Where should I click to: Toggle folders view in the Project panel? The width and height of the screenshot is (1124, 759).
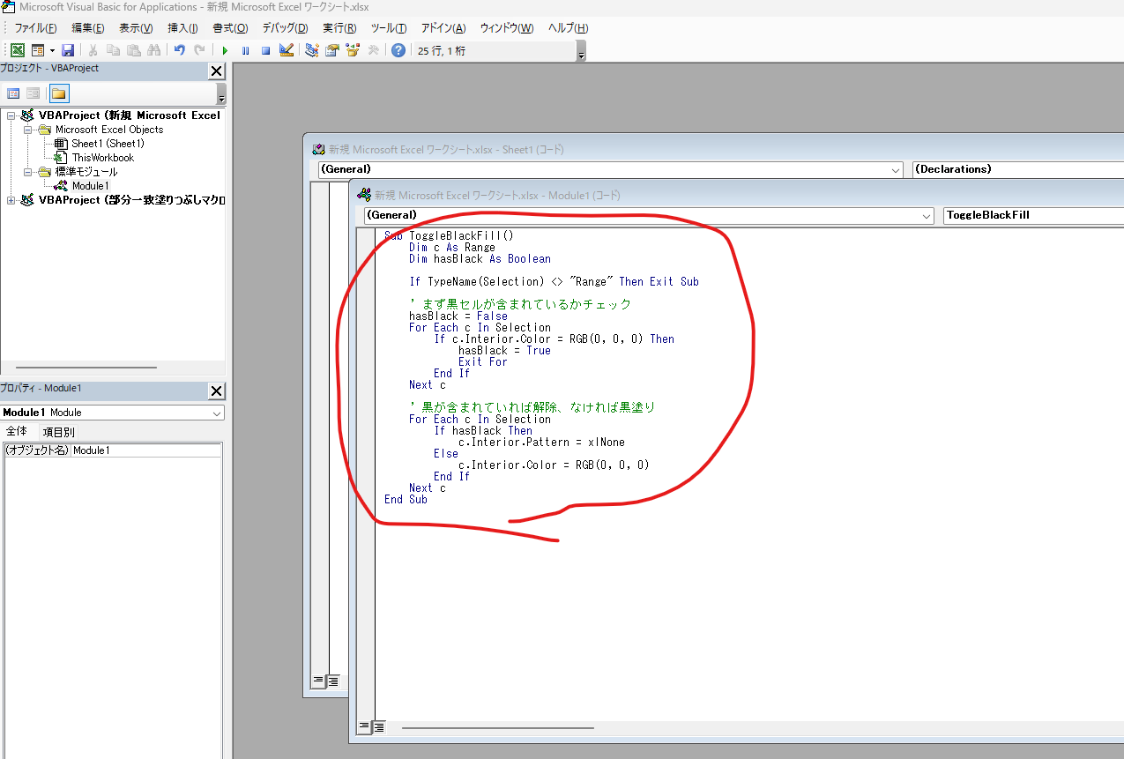[x=59, y=93]
